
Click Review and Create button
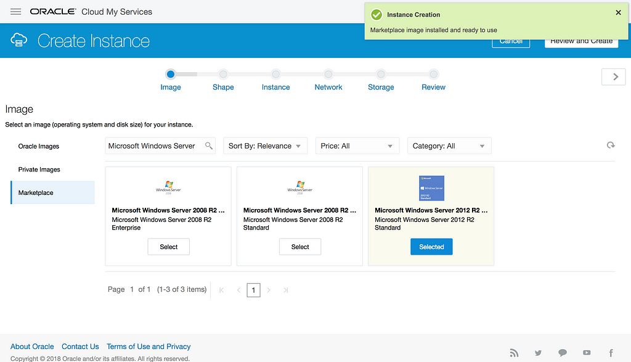pyautogui.click(x=581, y=44)
